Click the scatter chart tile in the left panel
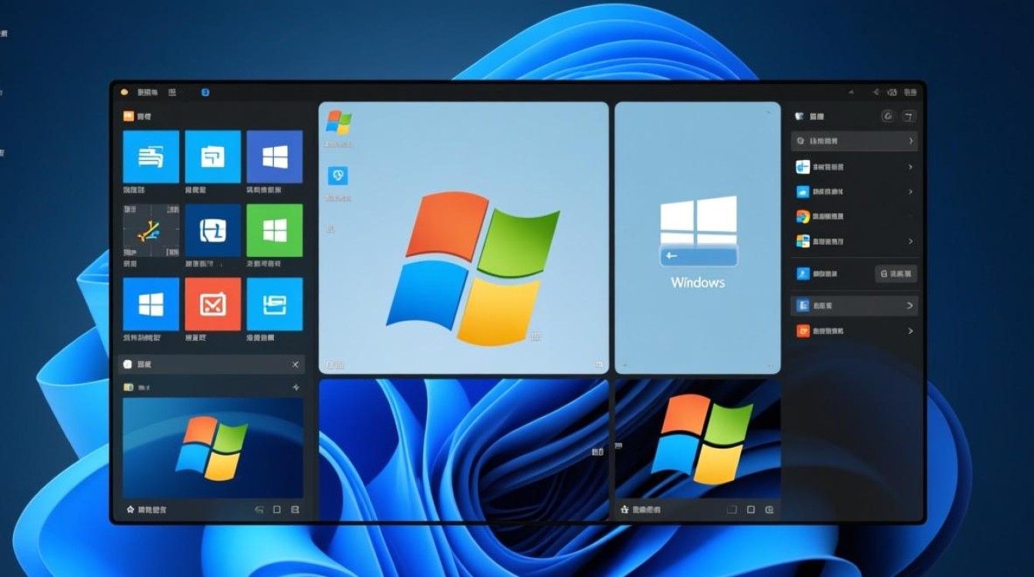Image resolution: width=1034 pixels, height=577 pixels. 151,231
